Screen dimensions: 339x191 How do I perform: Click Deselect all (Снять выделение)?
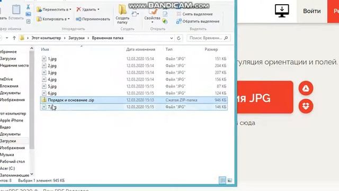pos(194,14)
